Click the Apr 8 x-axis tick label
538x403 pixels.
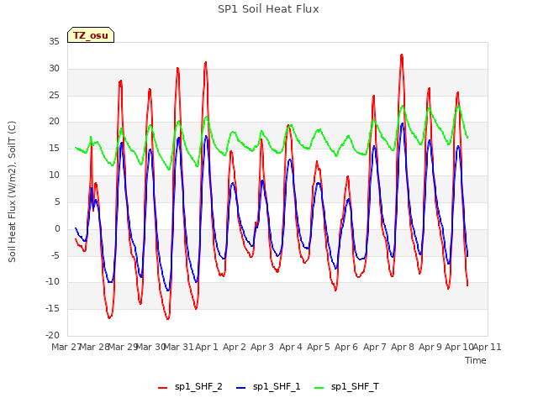coord(403,347)
